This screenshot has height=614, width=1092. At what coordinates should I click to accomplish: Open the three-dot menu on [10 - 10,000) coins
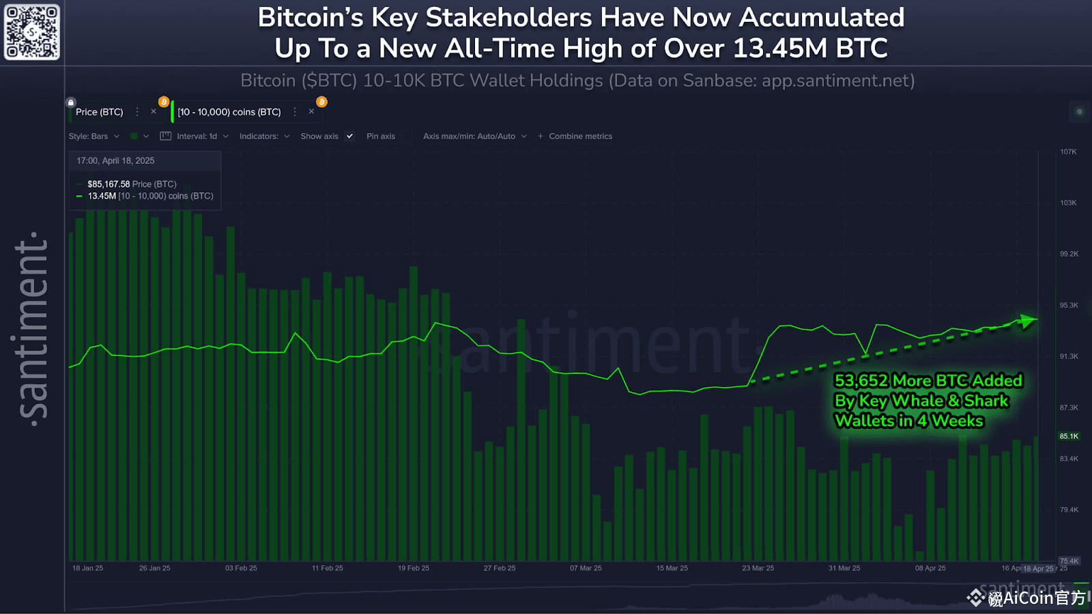click(295, 111)
